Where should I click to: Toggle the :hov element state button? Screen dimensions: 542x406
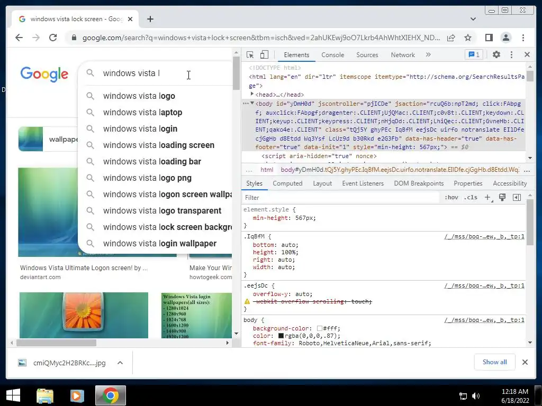point(451,198)
